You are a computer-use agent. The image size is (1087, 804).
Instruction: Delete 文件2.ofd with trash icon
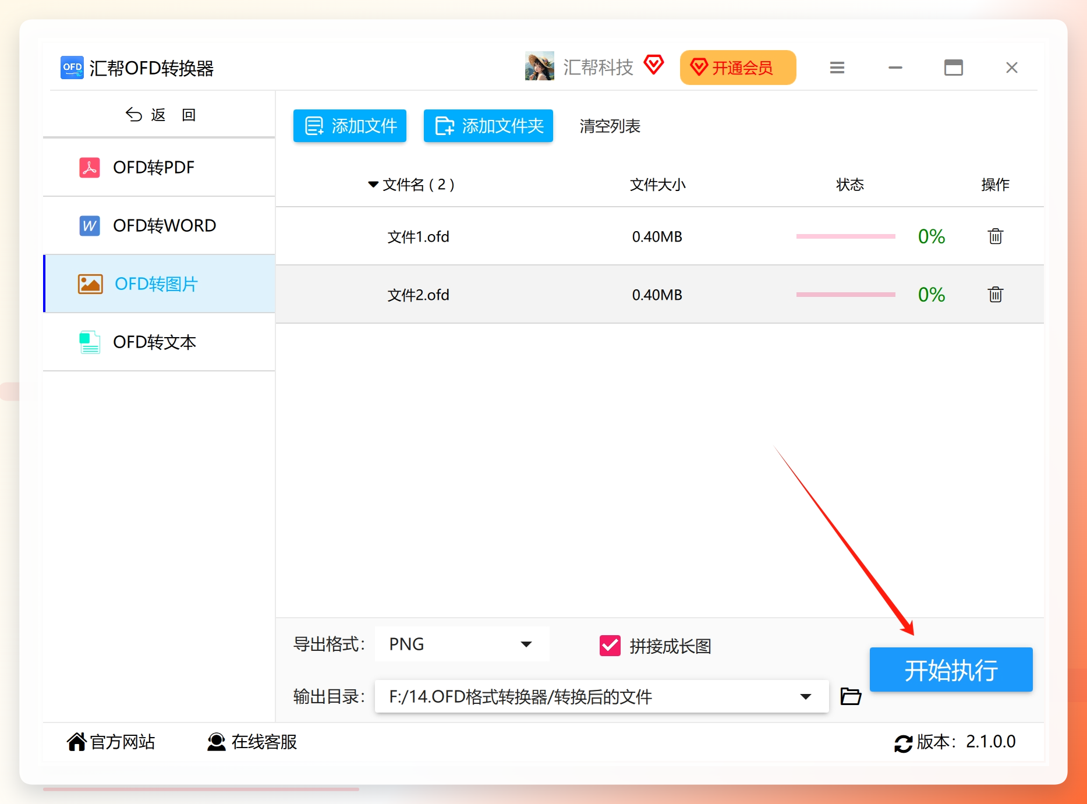point(996,295)
